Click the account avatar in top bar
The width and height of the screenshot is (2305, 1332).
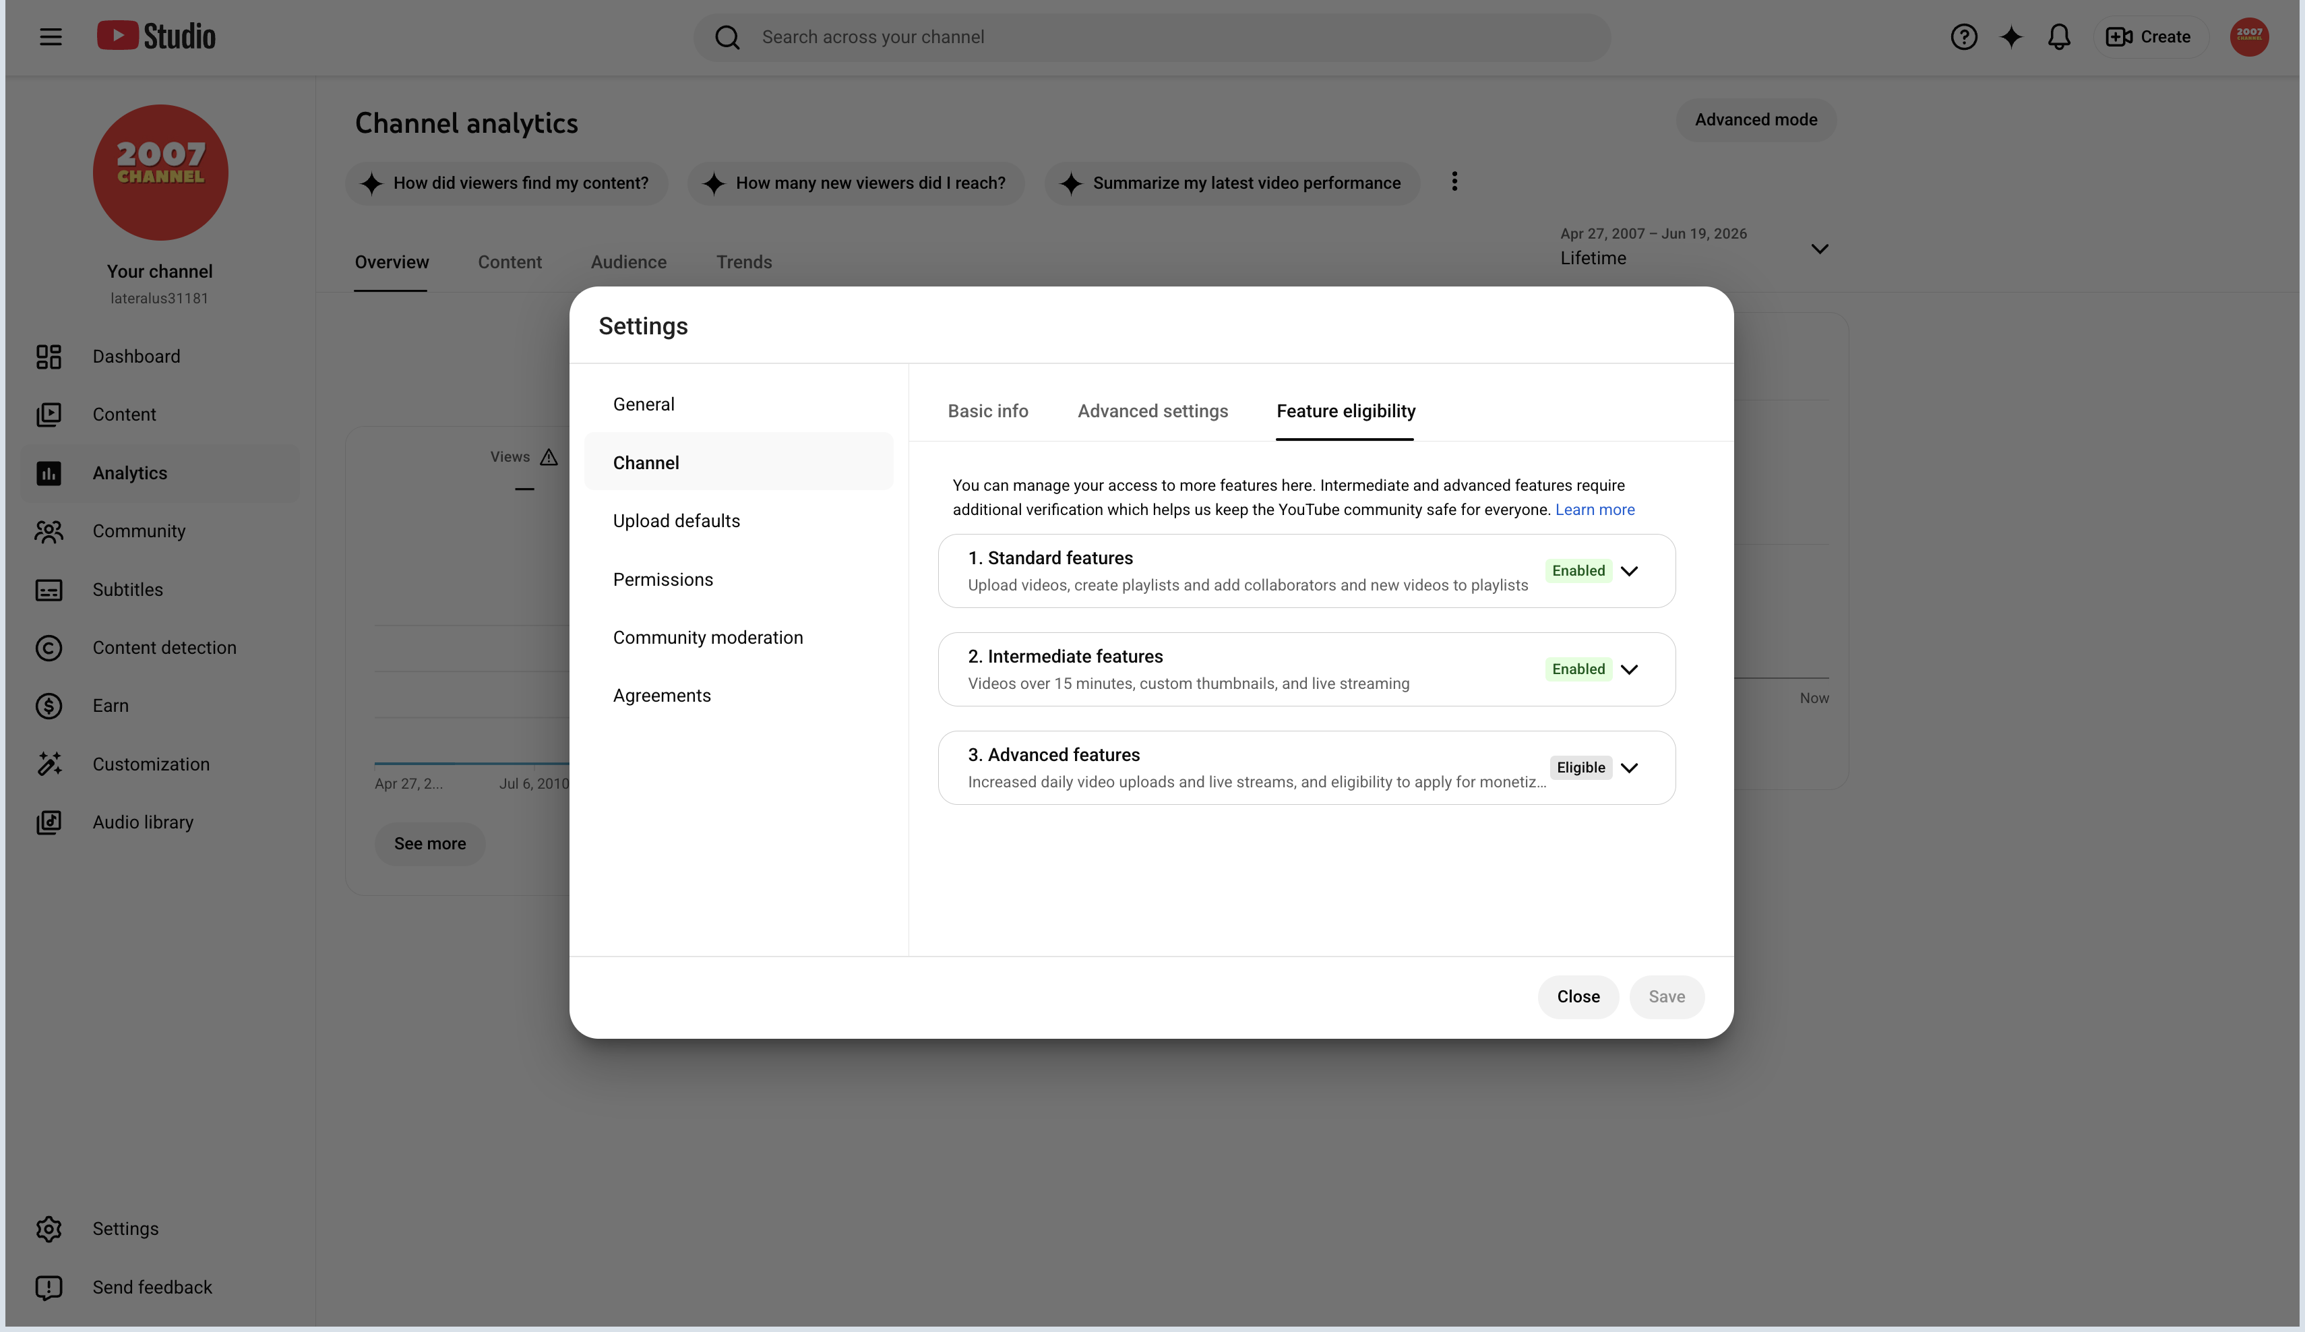(x=2249, y=36)
